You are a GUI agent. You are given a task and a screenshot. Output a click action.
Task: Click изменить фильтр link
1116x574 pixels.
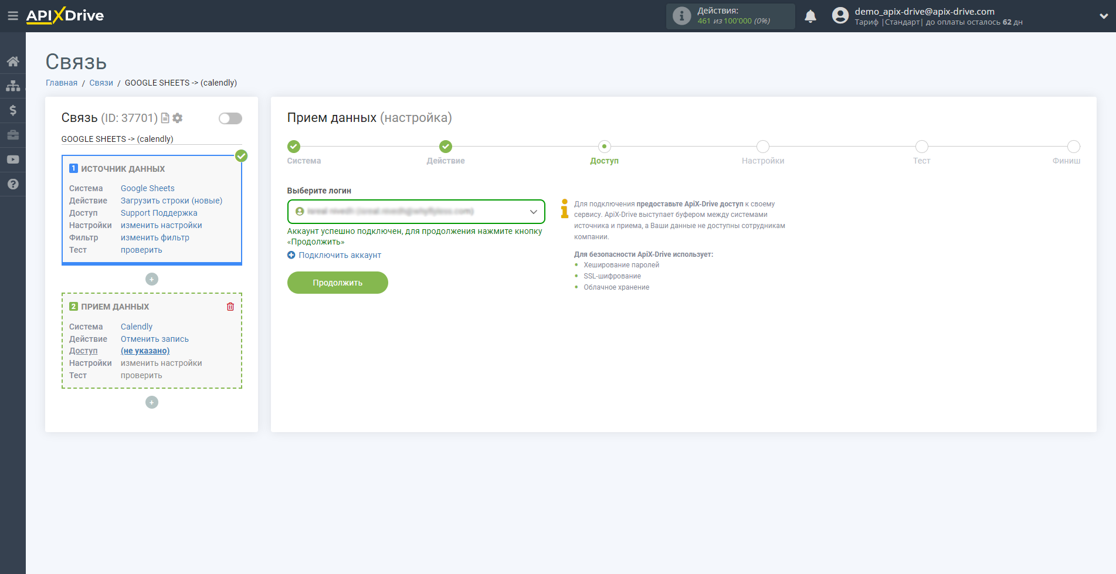click(x=155, y=237)
